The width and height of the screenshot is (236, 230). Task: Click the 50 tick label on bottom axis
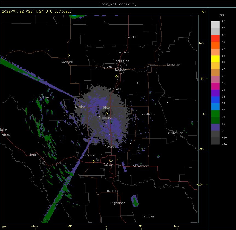tap(141, 226)
